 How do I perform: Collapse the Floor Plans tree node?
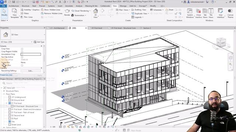coord(4,94)
